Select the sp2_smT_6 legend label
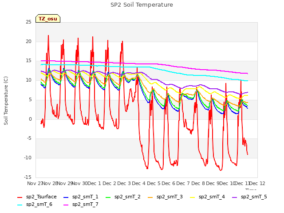Viewport: 284px width, 213px height. tap(39, 205)
